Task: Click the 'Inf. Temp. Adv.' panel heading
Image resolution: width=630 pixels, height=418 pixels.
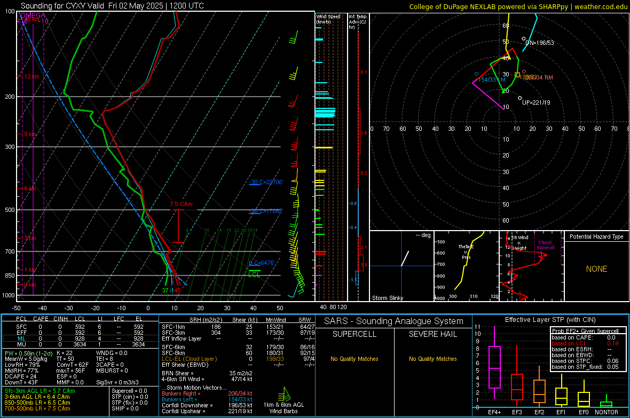Action: [x=358, y=22]
